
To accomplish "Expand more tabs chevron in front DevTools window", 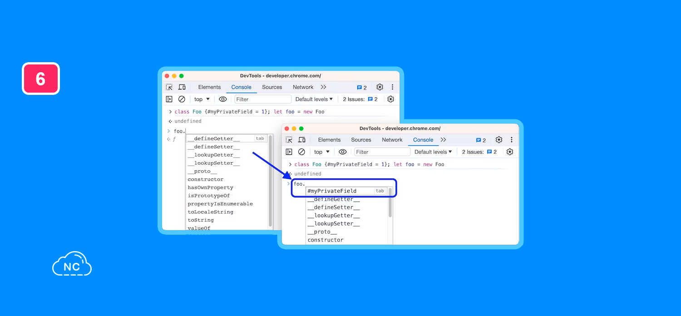I will pyautogui.click(x=443, y=140).
